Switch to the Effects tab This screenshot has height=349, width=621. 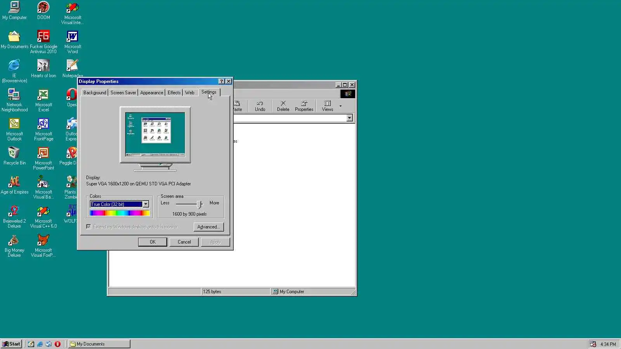point(174,93)
